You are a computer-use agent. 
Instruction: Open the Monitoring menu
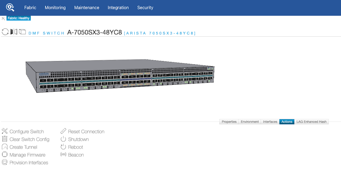point(55,7)
